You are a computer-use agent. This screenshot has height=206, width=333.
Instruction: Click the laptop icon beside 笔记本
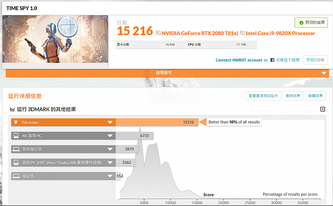[16, 176]
